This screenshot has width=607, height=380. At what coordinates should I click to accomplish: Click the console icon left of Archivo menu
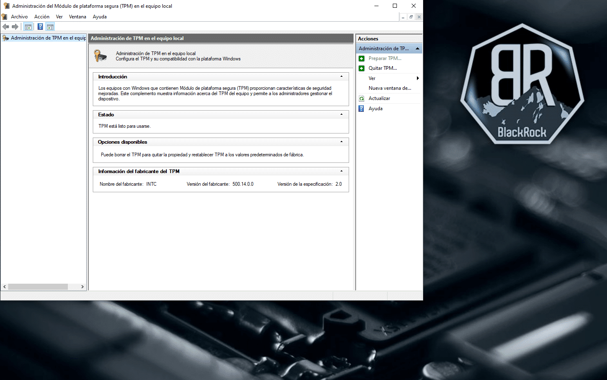pos(4,17)
